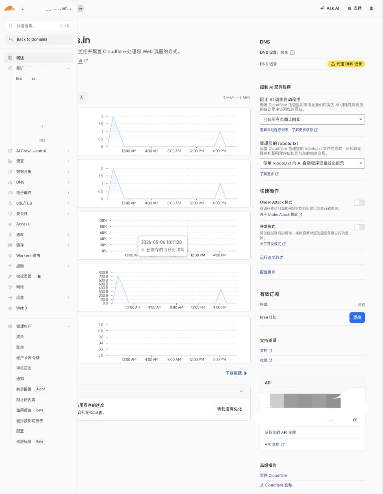Click the 数据分析 sidebar icon
This screenshot has height=494, width=383.
pyautogui.click(x=10, y=172)
